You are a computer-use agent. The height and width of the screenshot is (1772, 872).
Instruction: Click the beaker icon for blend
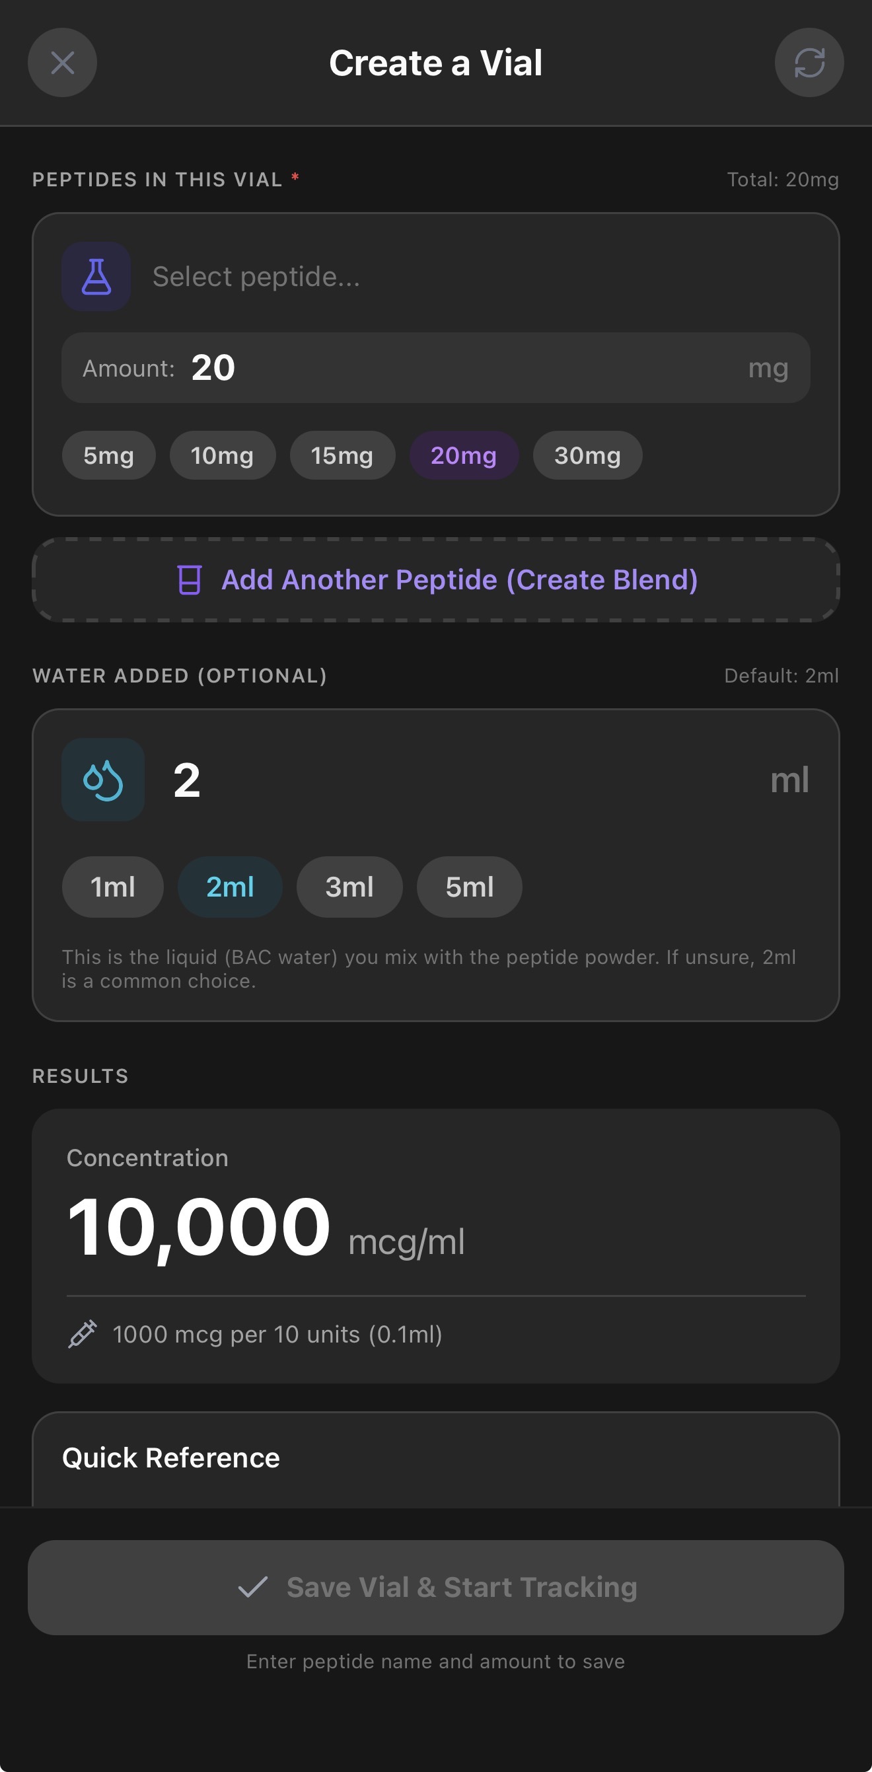point(189,580)
